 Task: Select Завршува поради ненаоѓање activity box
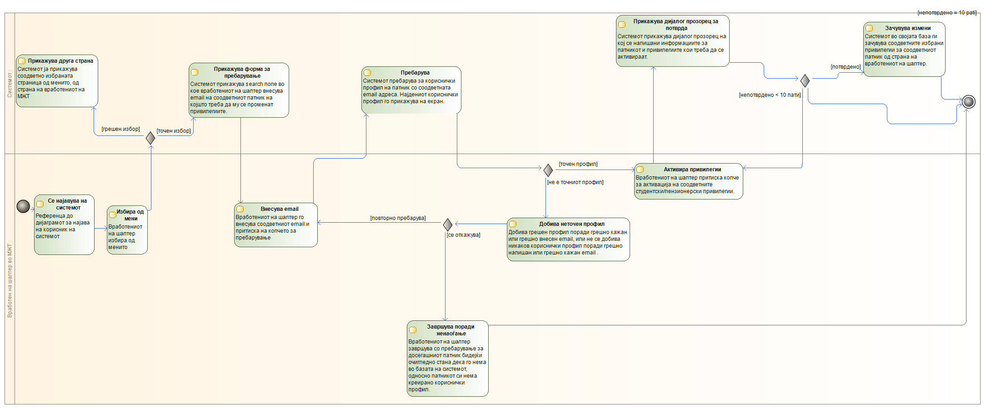coord(447,359)
